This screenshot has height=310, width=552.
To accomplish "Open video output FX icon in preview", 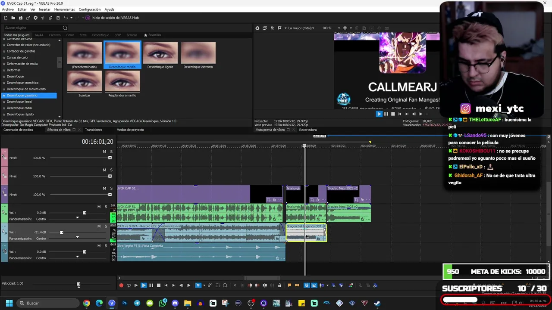I will pyautogui.click(x=272, y=28).
